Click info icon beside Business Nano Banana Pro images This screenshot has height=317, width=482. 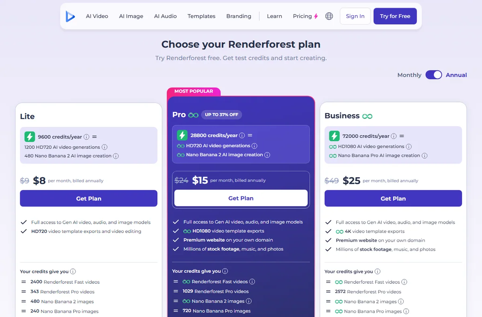pyautogui.click(x=406, y=311)
